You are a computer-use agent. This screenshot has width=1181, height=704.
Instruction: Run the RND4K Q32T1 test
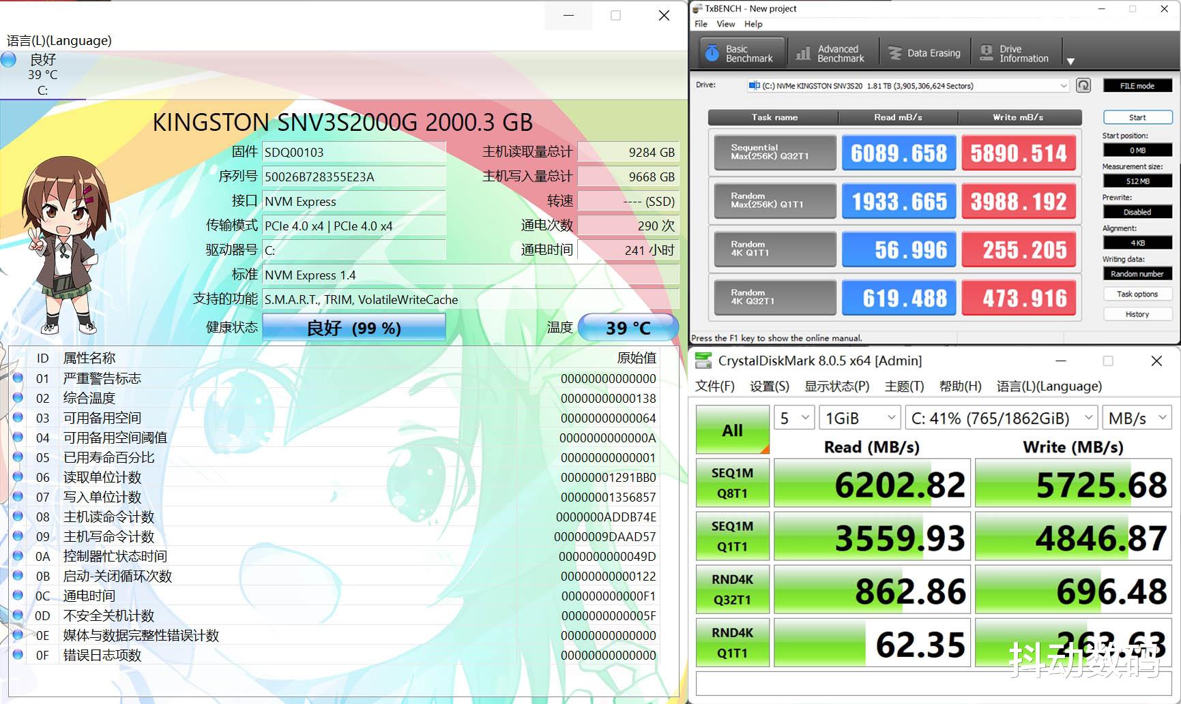[733, 590]
